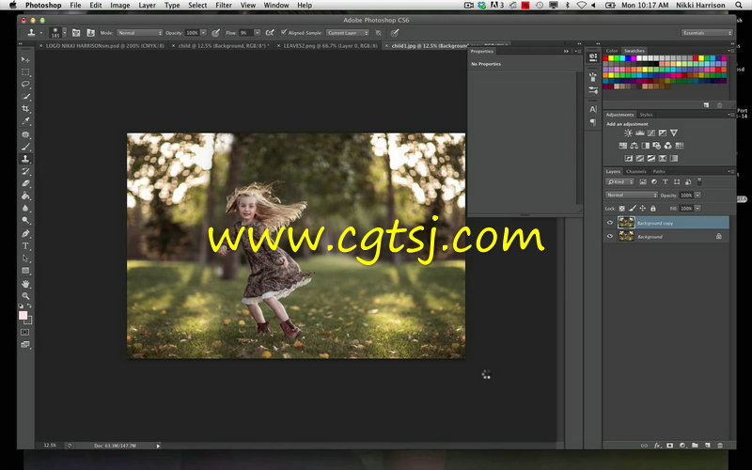Open the layer Fill arrow dropdown
The width and height of the screenshot is (752, 470).
click(697, 208)
